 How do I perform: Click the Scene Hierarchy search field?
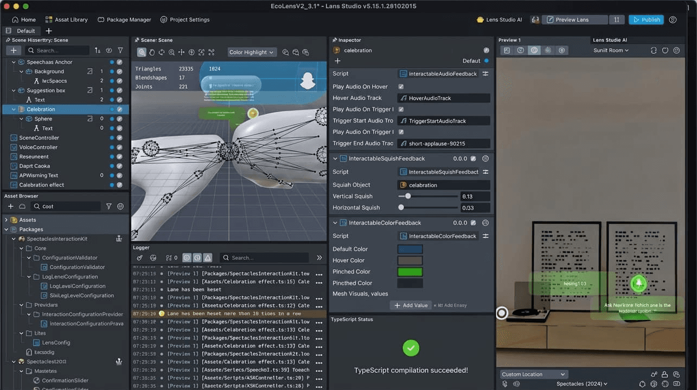56,50
